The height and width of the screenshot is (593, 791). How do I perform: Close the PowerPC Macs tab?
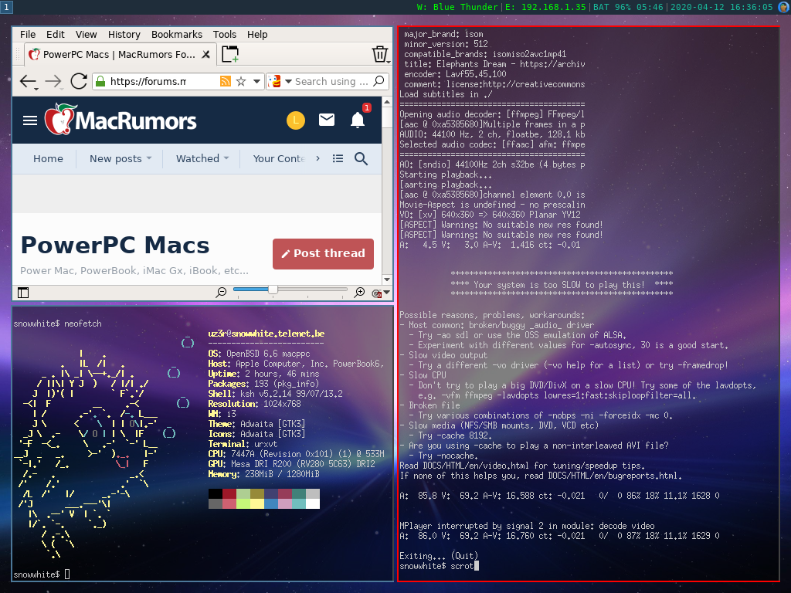coord(205,55)
